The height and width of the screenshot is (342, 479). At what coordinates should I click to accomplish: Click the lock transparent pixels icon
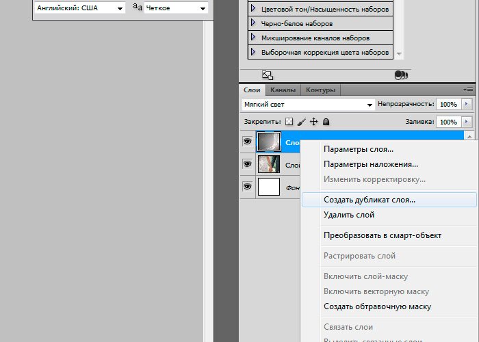click(289, 122)
